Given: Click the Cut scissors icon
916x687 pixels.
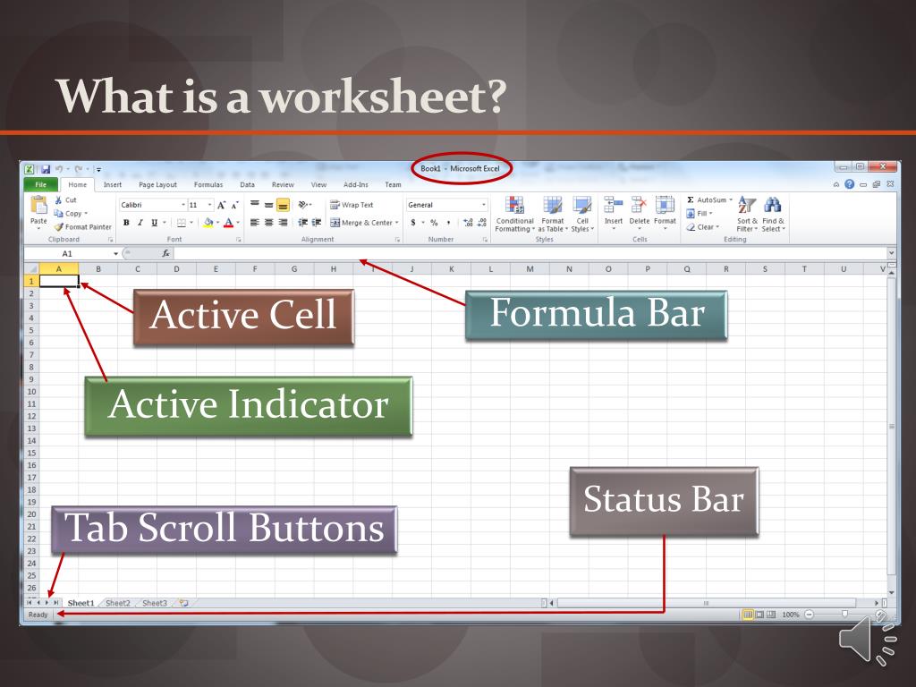Looking at the screenshot, I should point(58,199).
